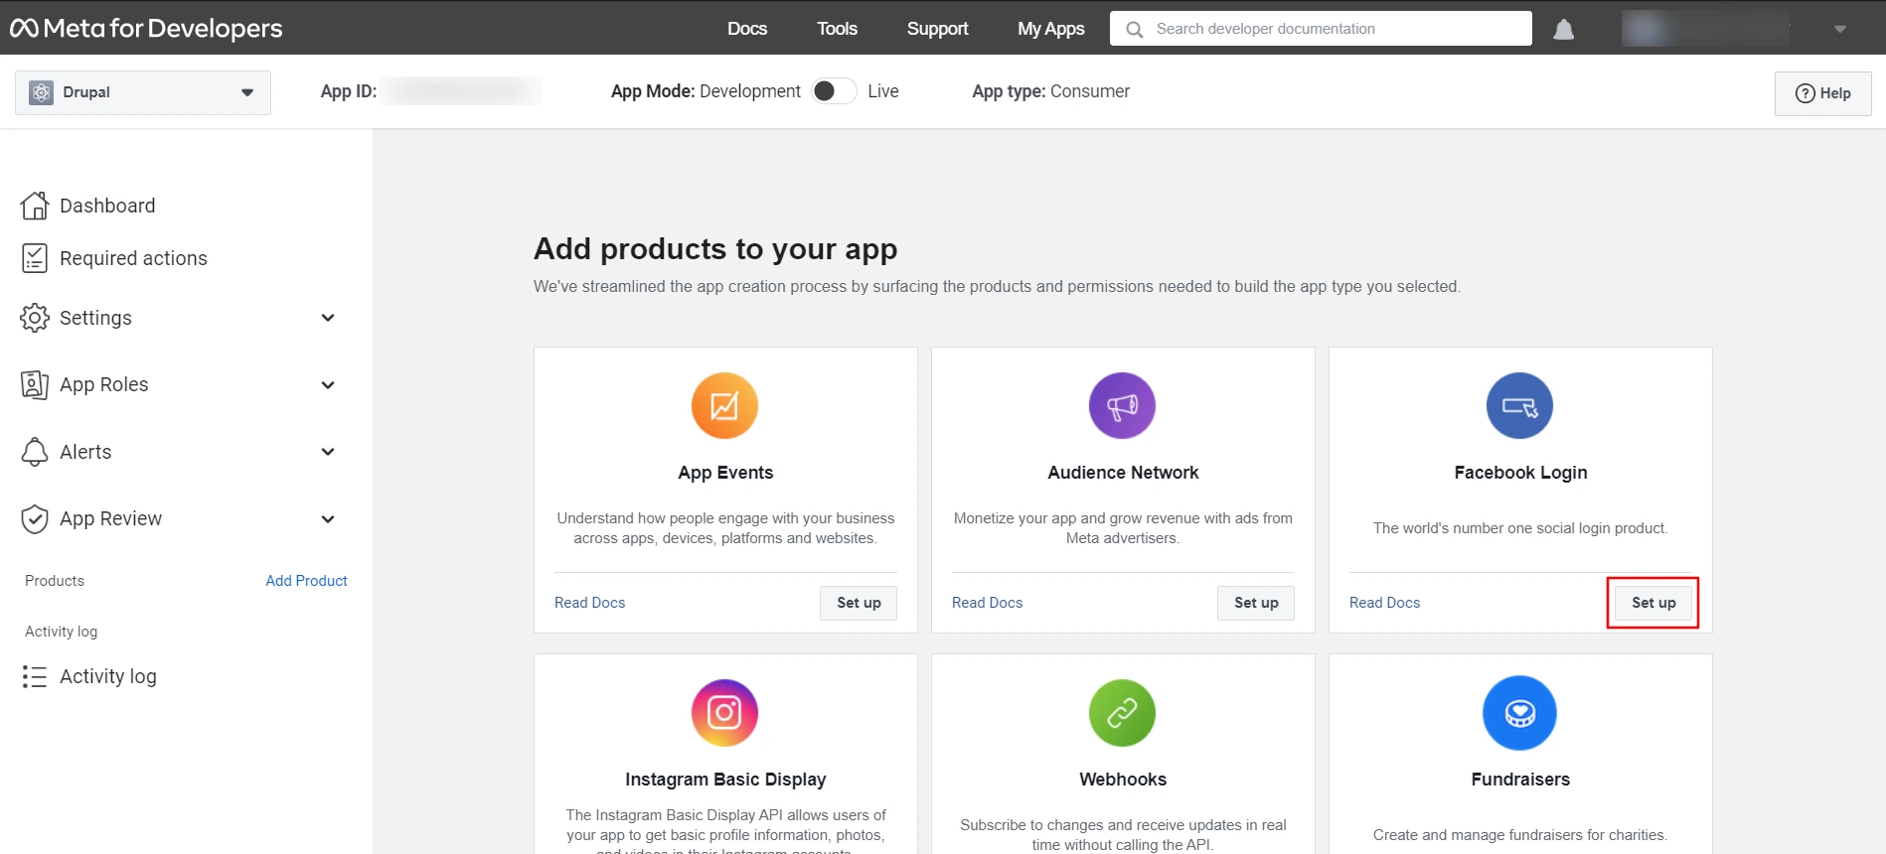
Task: Click the Facebook Login product icon
Action: coord(1519,405)
